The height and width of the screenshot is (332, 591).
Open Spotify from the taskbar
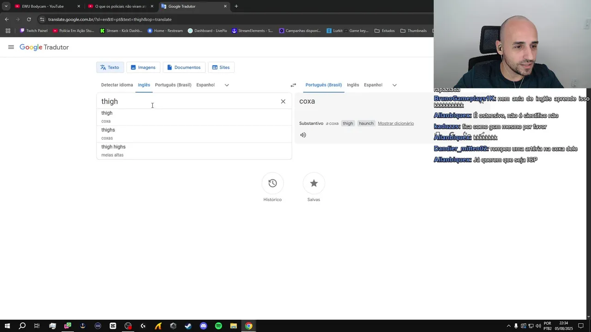click(218, 326)
